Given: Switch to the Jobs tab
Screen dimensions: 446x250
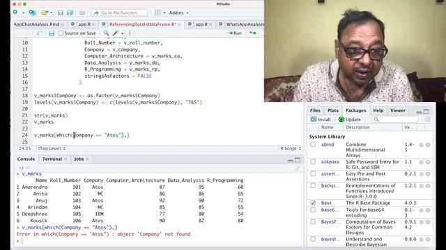Looking at the screenshot, I should tap(79, 159).
